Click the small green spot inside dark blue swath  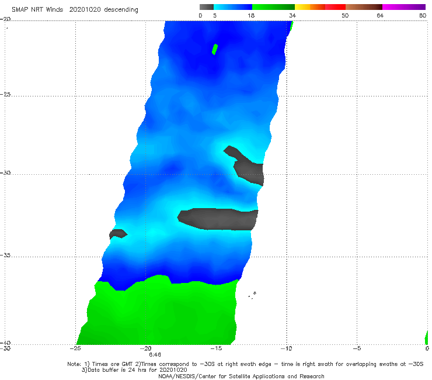pyautogui.click(x=215, y=49)
